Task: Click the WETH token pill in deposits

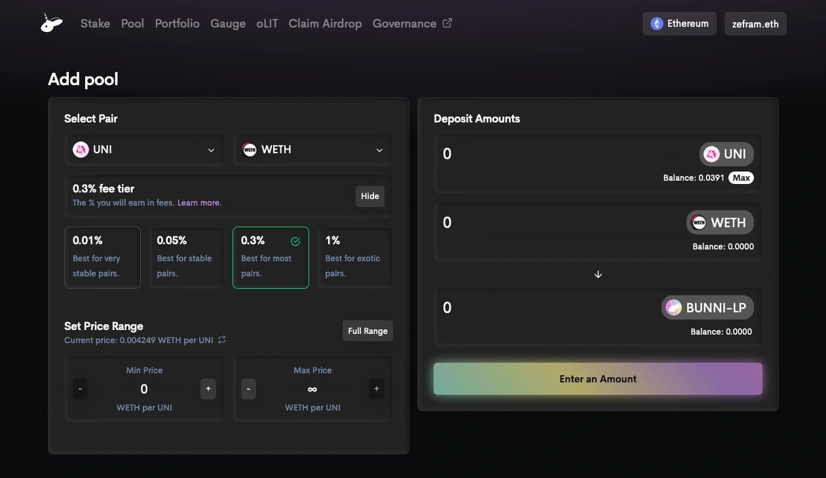Action: tap(720, 223)
